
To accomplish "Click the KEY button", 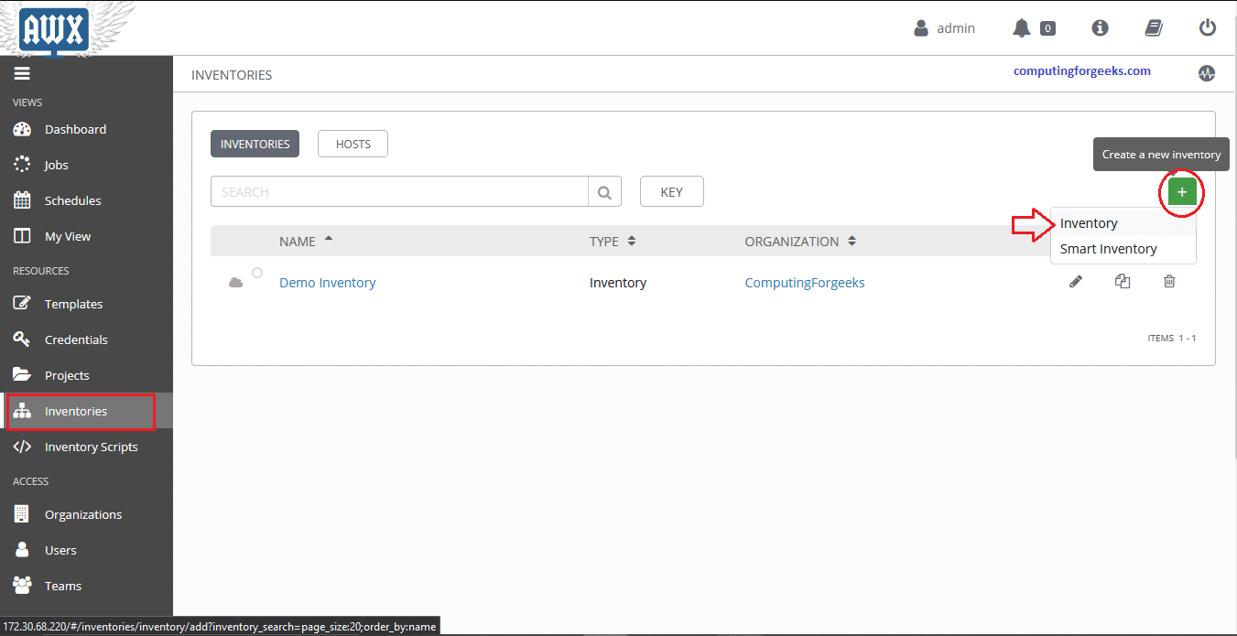I will click(671, 191).
